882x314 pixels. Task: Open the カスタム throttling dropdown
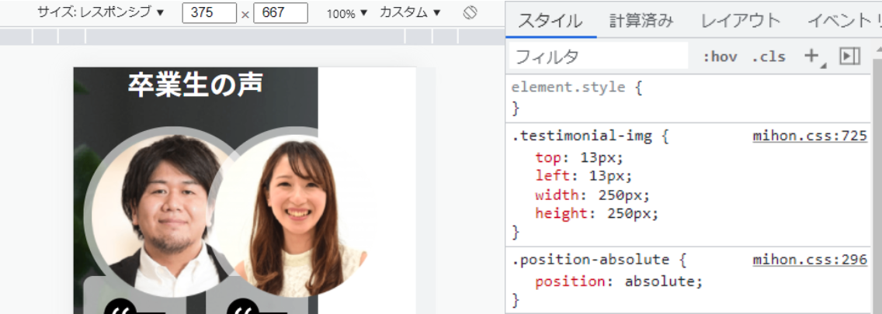[410, 13]
